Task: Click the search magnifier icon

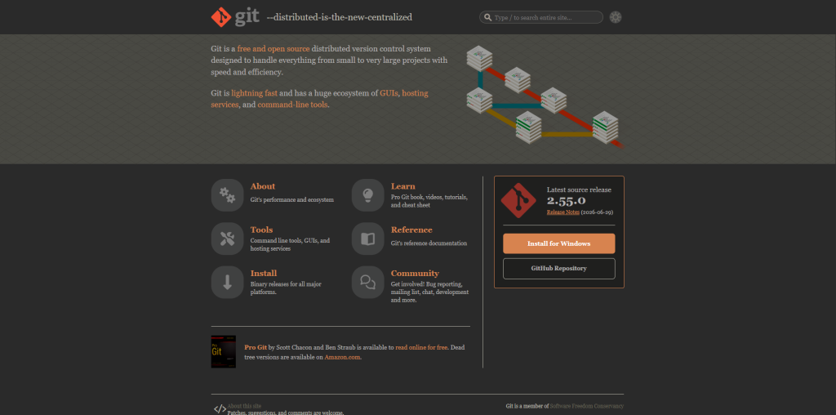Action: click(x=487, y=18)
